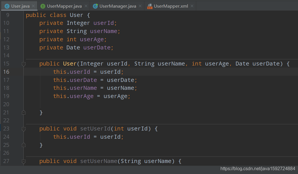Click the UserMapper.xml file icon

tap(150, 6)
